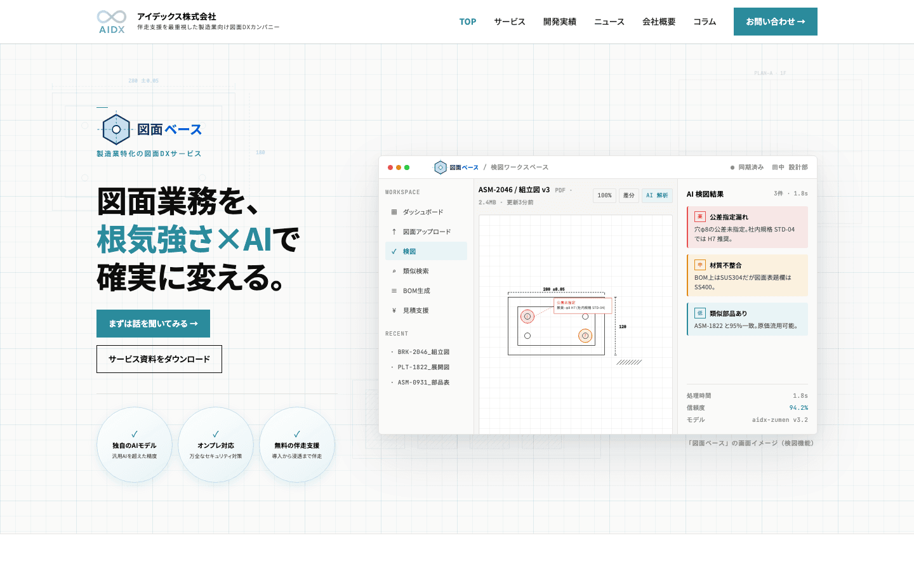Screen dimensions: 914x571
Task: Open the 開発実績 navigation item
Action: coord(560,22)
